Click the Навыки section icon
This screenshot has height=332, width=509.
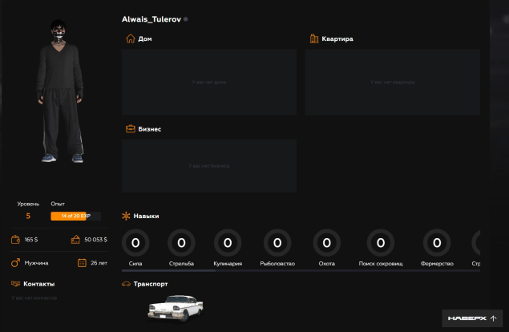coord(126,216)
